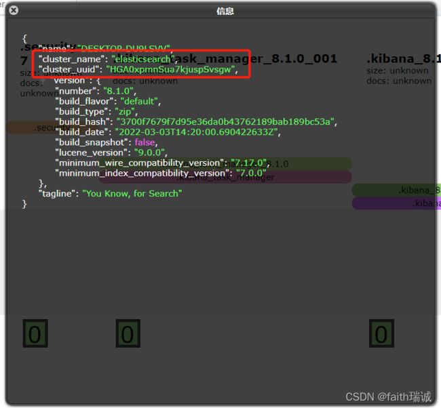Click the middle shard 0 box

pyautogui.click(x=128, y=333)
